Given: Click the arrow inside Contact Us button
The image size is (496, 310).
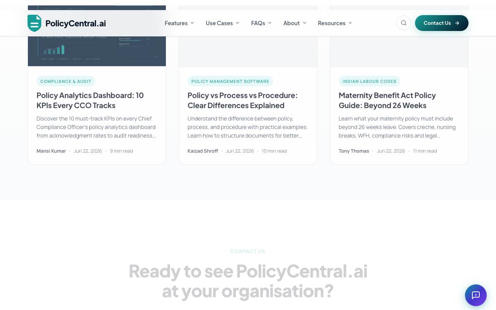Looking at the screenshot, I should point(457,23).
